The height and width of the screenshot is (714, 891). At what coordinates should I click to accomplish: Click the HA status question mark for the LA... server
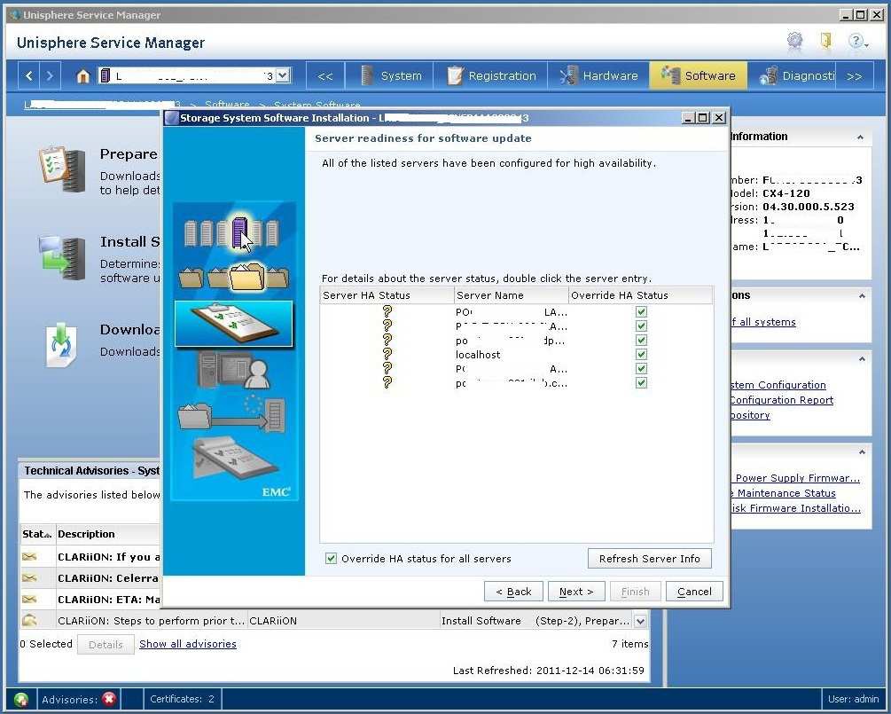tap(387, 311)
